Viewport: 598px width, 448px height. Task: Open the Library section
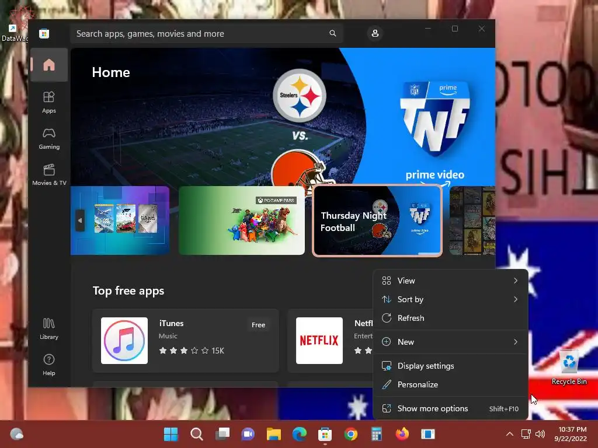49,328
